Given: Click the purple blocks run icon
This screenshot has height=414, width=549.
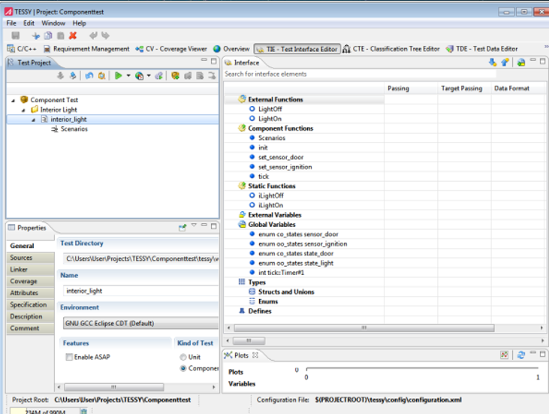Looking at the screenshot, I should (159, 75).
